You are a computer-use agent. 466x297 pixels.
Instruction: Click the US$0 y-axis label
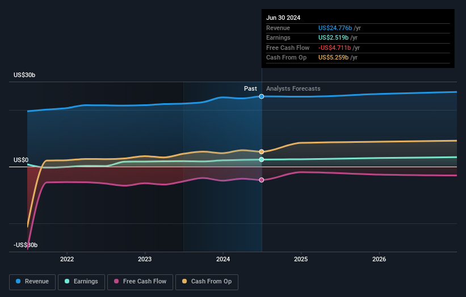pyautogui.click(x=21, y=160)
